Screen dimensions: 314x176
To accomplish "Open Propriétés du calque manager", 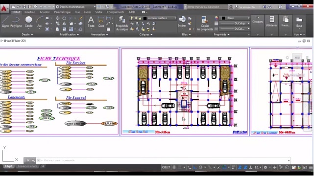I will click(121, 23).
